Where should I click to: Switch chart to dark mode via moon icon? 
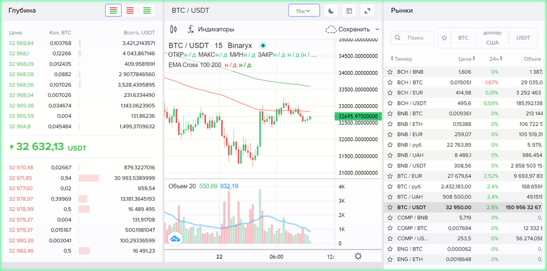point(332,11)
